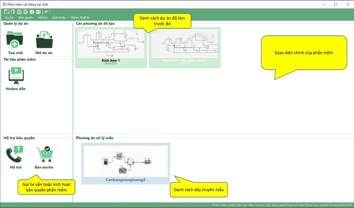354x208 pixels.
Task: Click the Bản quyền shopping cart icon
Action: pyautogui.click(x=44, y=158)
